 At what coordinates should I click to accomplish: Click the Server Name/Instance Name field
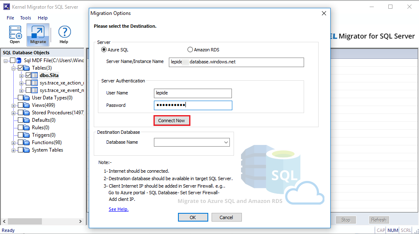[x=236, y=62]
